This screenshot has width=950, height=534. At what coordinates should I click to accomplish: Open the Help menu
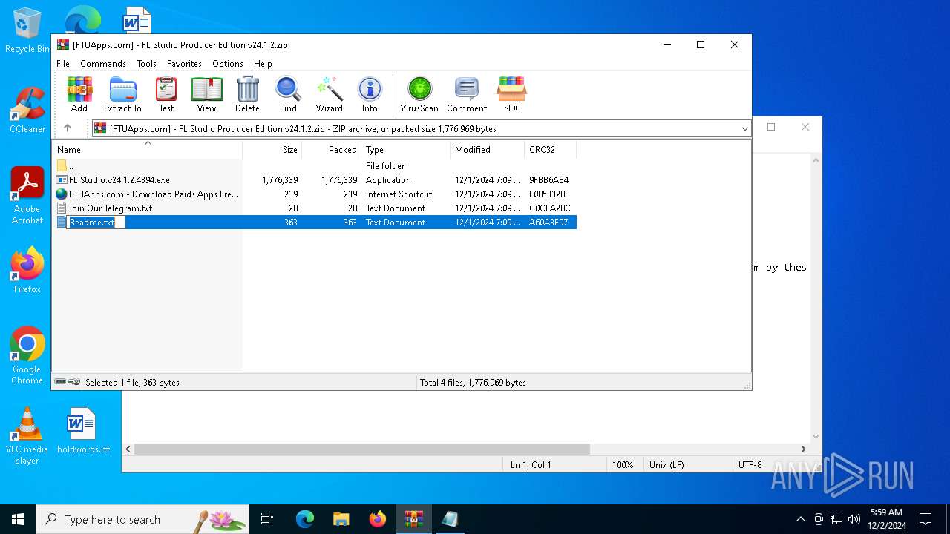tap(263, 64)
